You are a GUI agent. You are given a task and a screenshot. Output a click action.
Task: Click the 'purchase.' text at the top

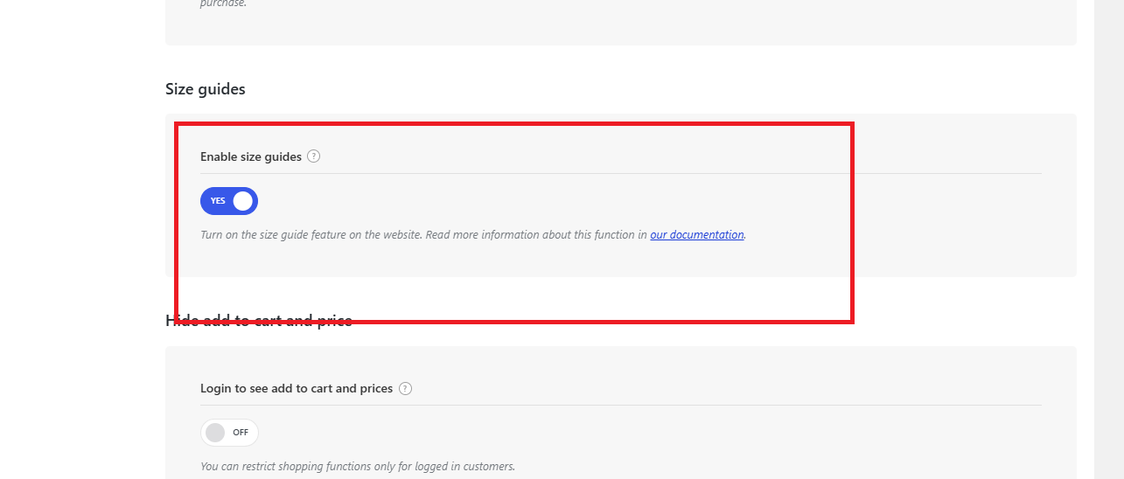[223, 3]
